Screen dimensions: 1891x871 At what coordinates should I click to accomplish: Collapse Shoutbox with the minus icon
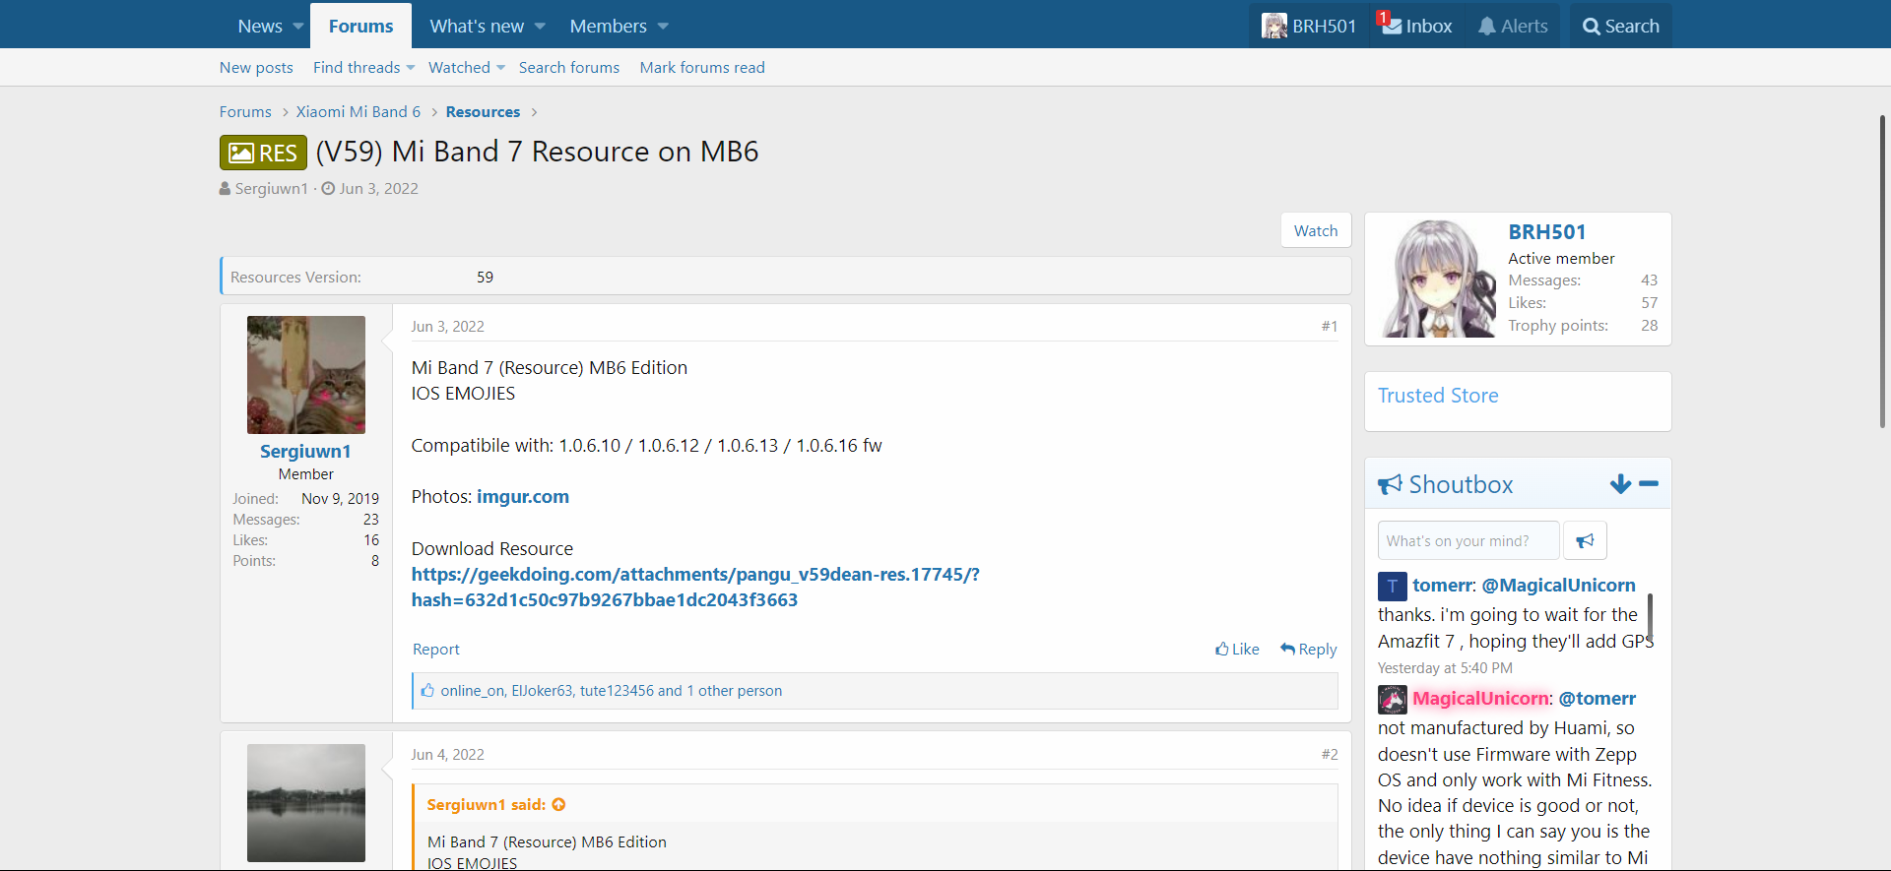click(1649, 484)
